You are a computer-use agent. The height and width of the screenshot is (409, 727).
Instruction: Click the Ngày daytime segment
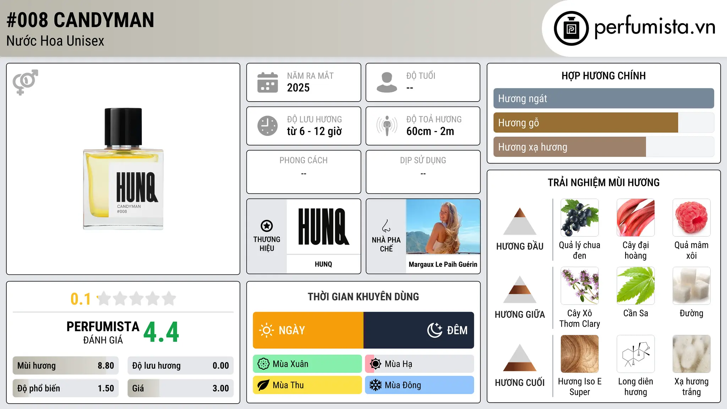pos(308,330)
